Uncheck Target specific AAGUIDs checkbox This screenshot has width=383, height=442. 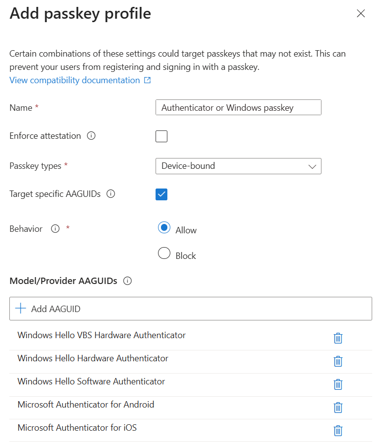tap(161, 194)
